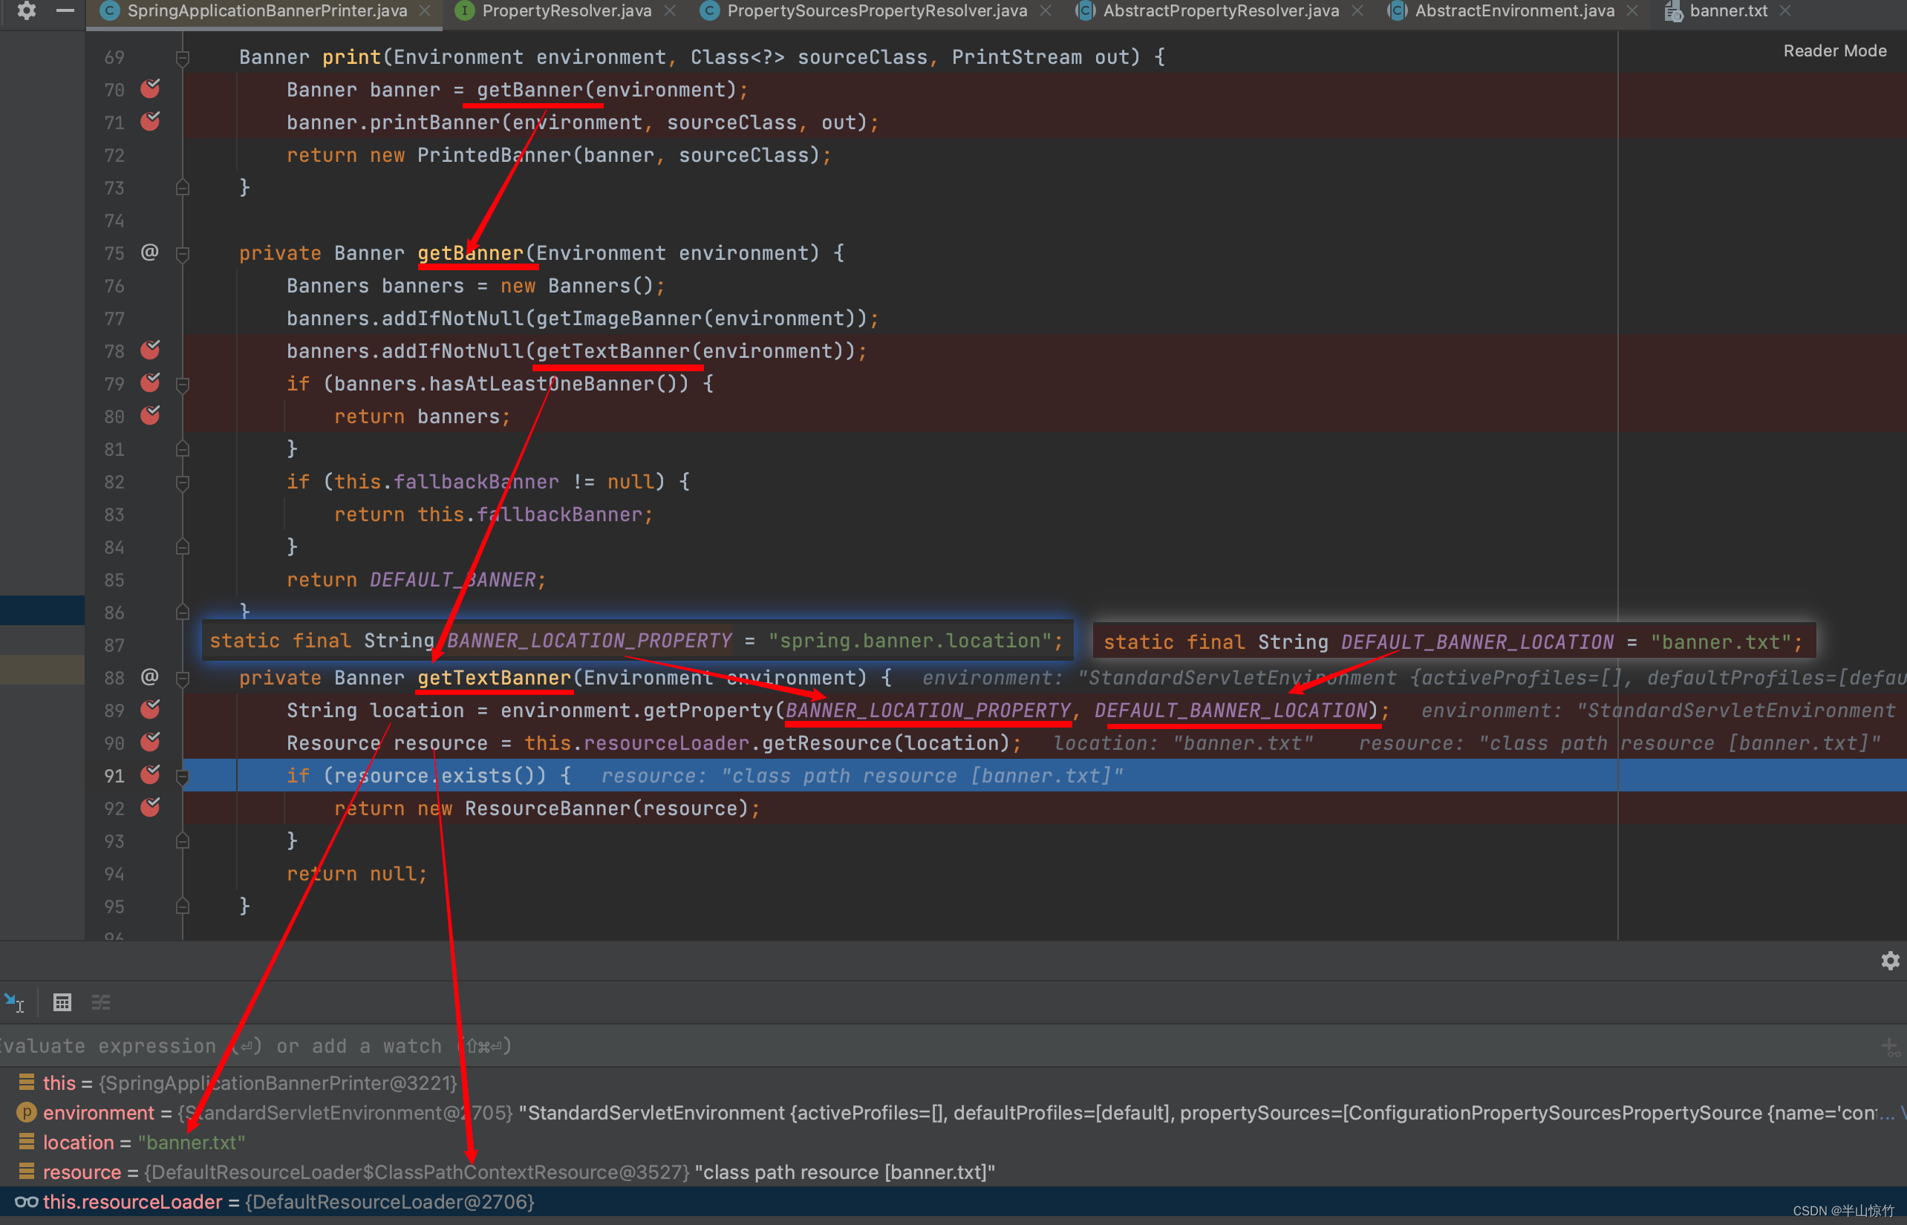Click getImageBanner call on line 77
The height and width of the screenshot is (1225, 1907).
619,318
